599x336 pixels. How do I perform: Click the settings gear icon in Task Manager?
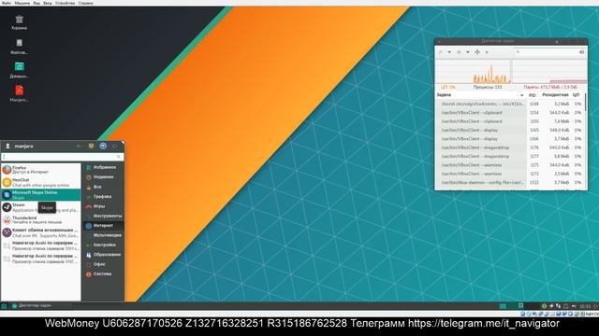pyautogui.click(x=459, y=52)
